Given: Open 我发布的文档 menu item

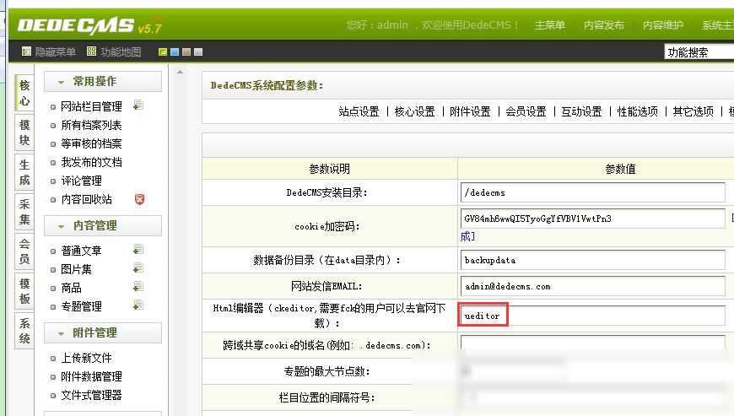Looking at the screenshot, I should pos(92,162).
